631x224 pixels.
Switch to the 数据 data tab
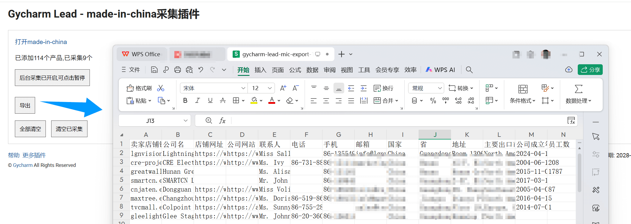[312, 70]
